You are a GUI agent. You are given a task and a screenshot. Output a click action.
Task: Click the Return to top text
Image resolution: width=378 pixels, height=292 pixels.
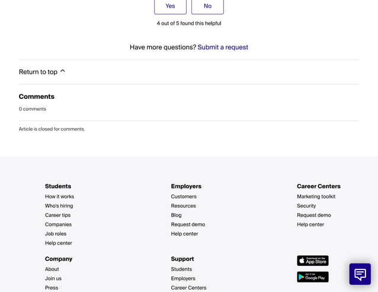[38, 72]
